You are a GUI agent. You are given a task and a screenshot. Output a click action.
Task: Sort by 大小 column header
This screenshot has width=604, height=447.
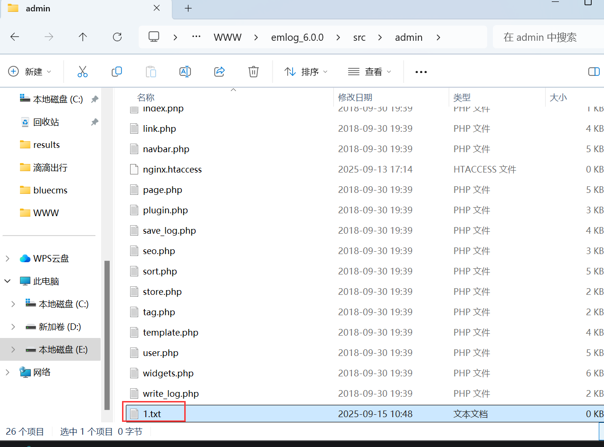(558, 98)
